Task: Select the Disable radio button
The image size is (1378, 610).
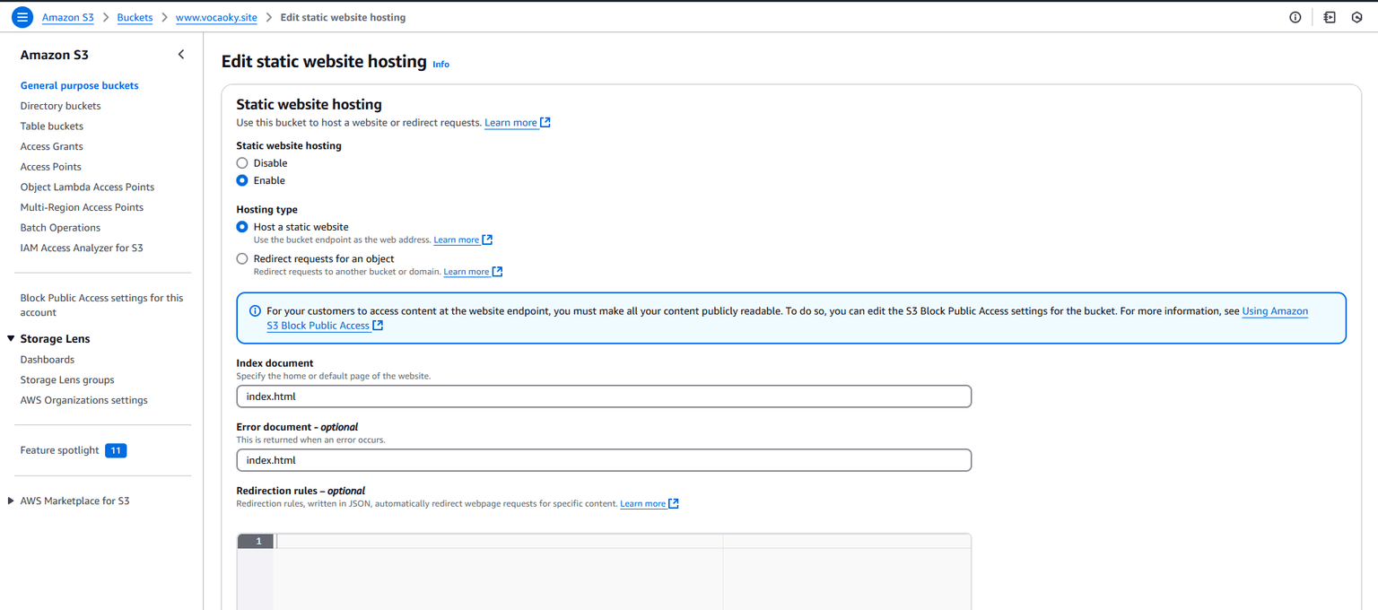Action: pos(242,163)
